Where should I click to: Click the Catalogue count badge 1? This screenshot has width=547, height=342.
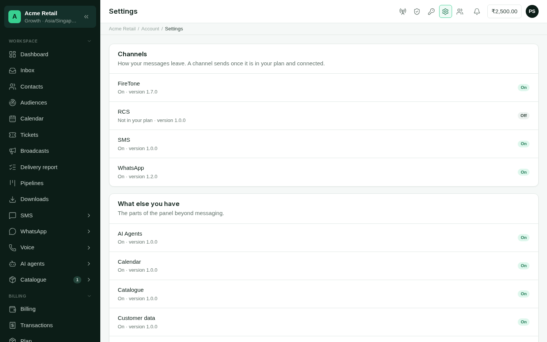77,280
